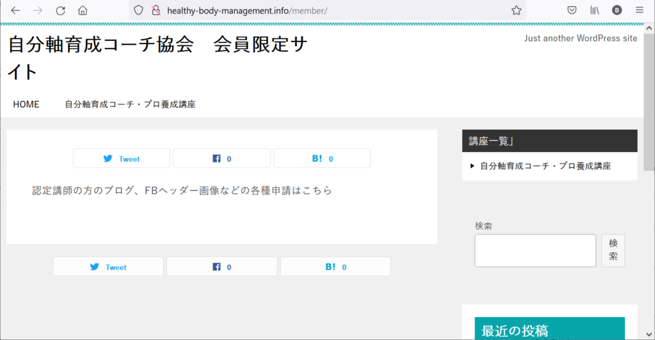
Task: Open the hamburger application menu
Action: coord(640,10)
